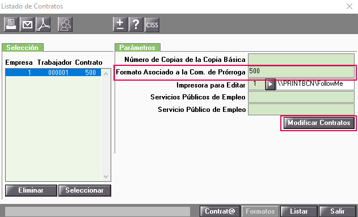Click scroll down arrow in contract list
Viewport: 358px width, 217px height.
(106, 177)
